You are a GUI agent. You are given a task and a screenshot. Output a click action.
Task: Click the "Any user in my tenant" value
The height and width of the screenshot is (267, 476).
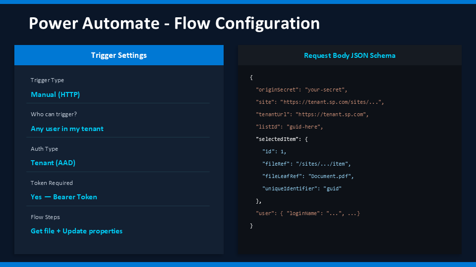[67, 129]
